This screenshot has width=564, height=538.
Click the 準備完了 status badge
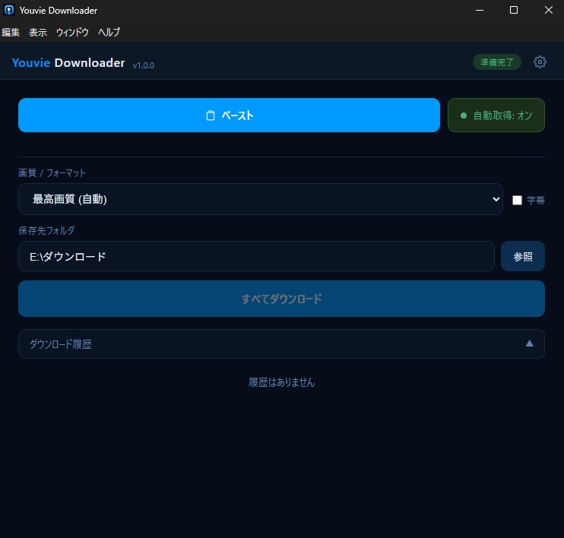[497, 62]
